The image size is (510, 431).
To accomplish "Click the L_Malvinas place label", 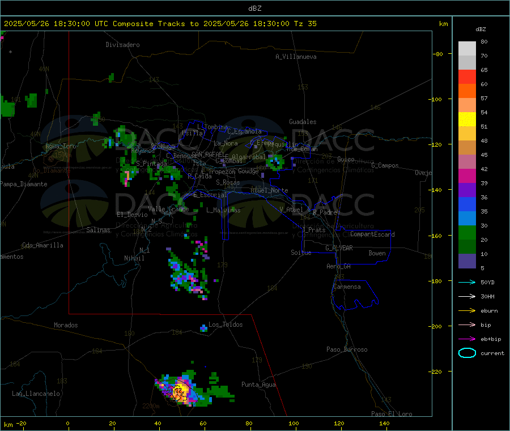I will [x=223, y=210].
